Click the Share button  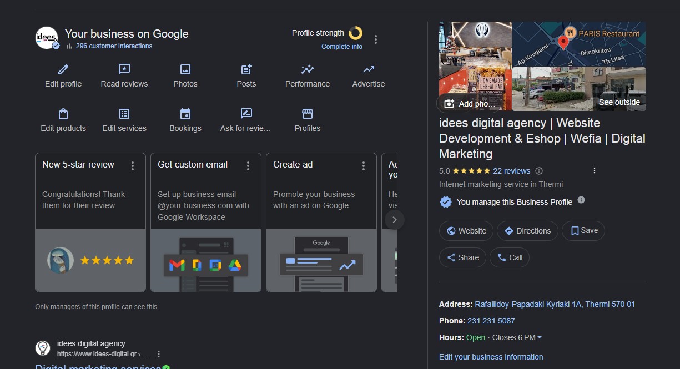tap(463, 257)
